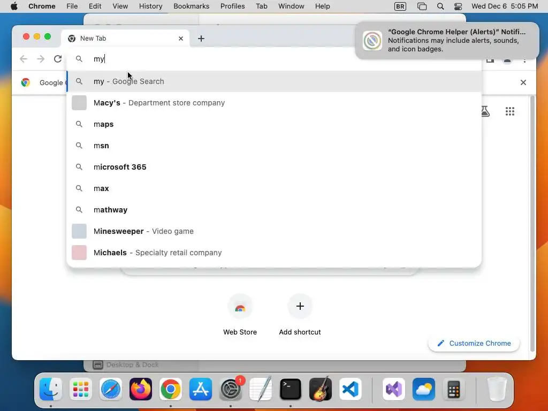Open App Store from the Dock
548x411 pixels.
[201, 389]
